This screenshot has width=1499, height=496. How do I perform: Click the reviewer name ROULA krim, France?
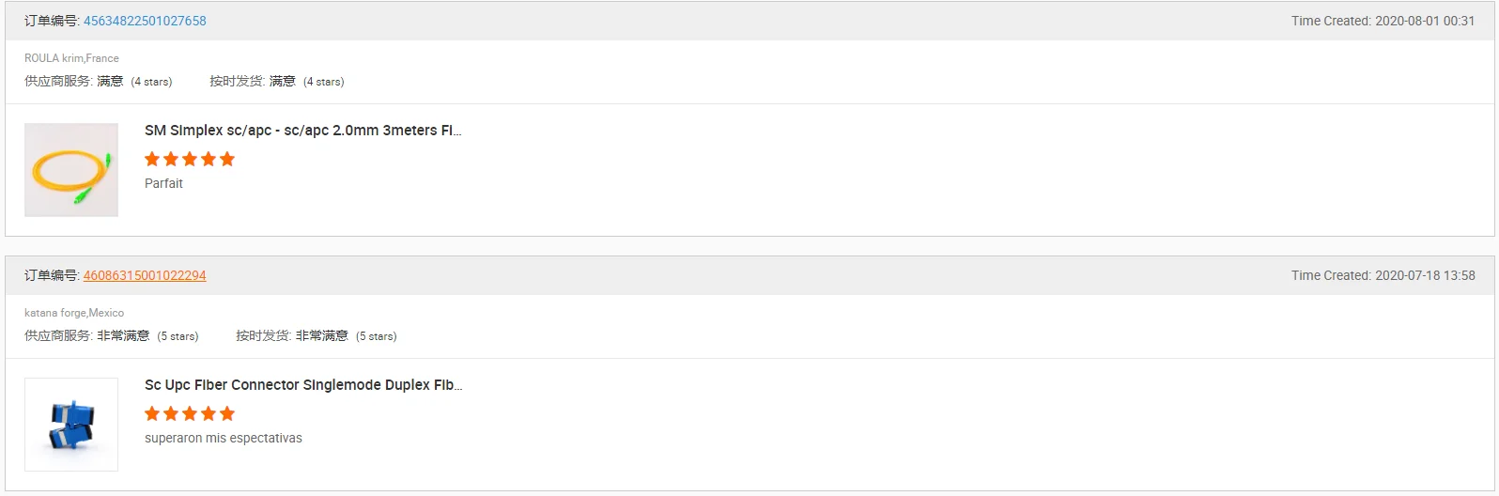point(71,58)
